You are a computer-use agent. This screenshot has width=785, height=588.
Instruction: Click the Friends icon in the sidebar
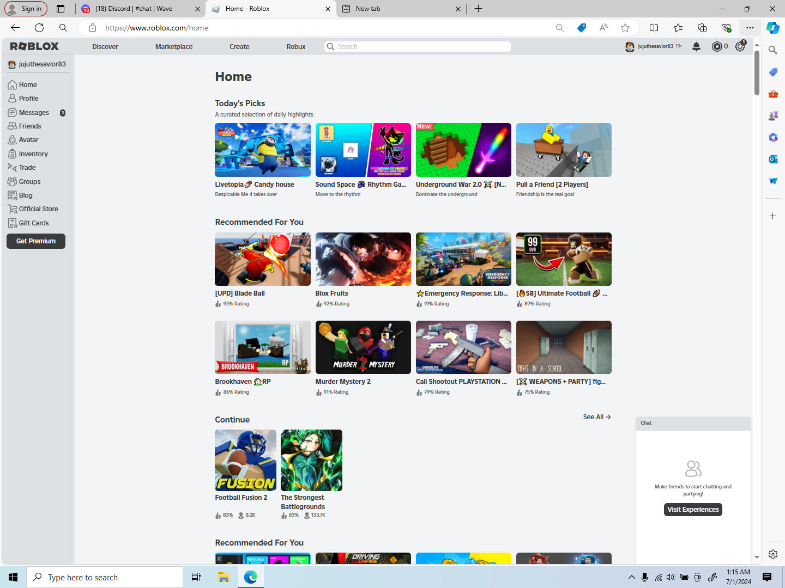pyautogui.click(x=12, y=126)
